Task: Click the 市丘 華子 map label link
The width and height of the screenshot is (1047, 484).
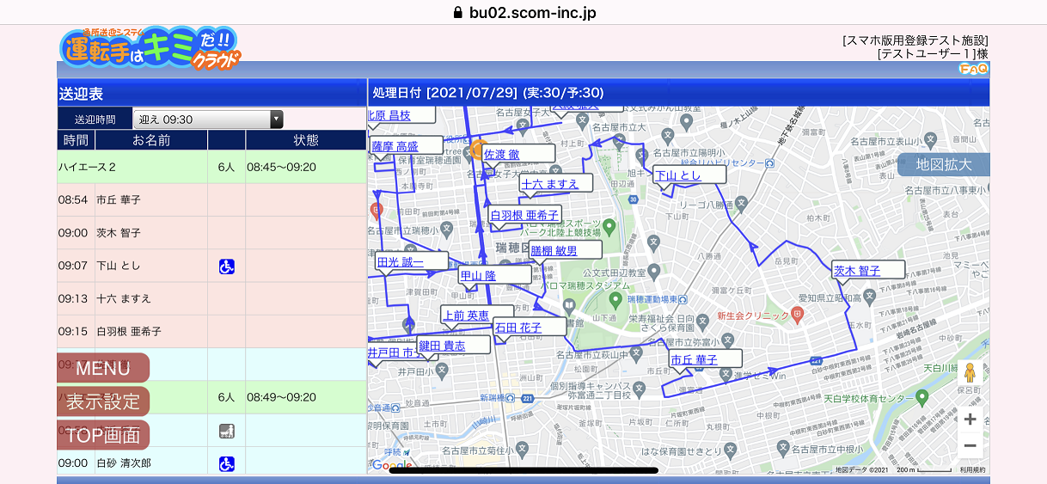Action: 694,360
